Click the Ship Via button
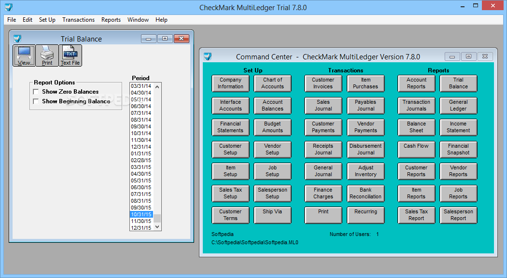 (273, 215)
